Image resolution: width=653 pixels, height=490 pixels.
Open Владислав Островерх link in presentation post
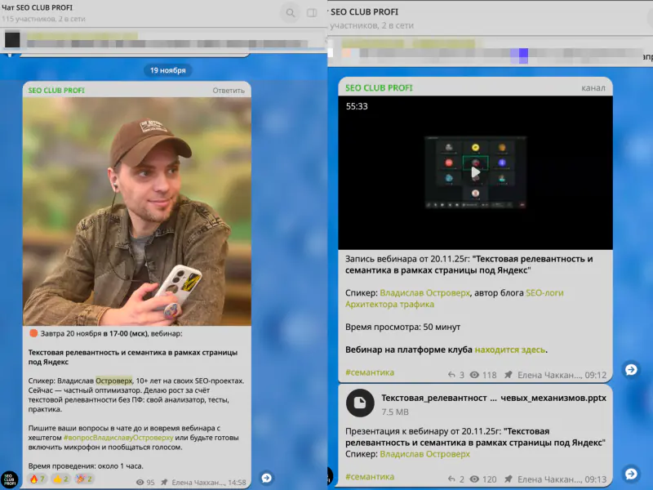[424, 454]
